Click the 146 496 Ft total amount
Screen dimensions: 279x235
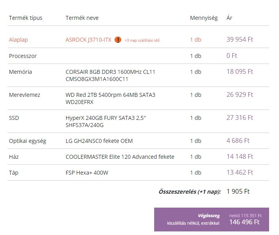tap(244, 222)
